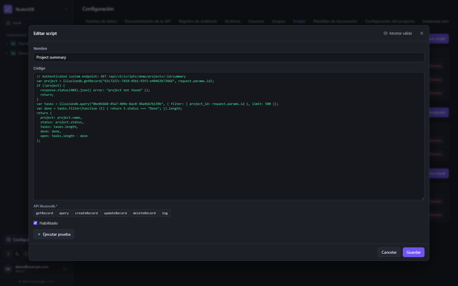Select the log API chip
The width and height of the screenshot is (458, 286).
pos(165,213)
